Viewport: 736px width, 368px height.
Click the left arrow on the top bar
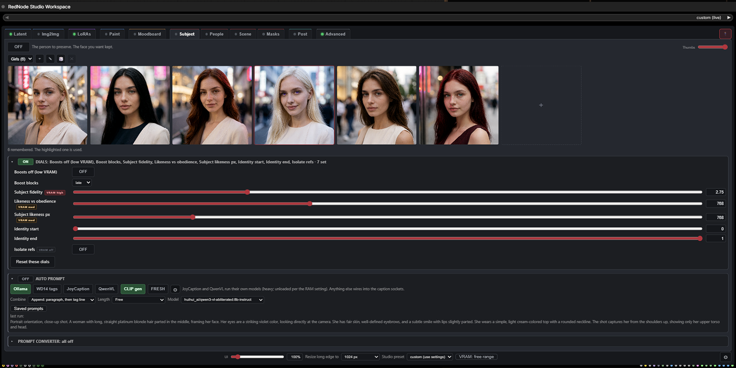(7, 18)
